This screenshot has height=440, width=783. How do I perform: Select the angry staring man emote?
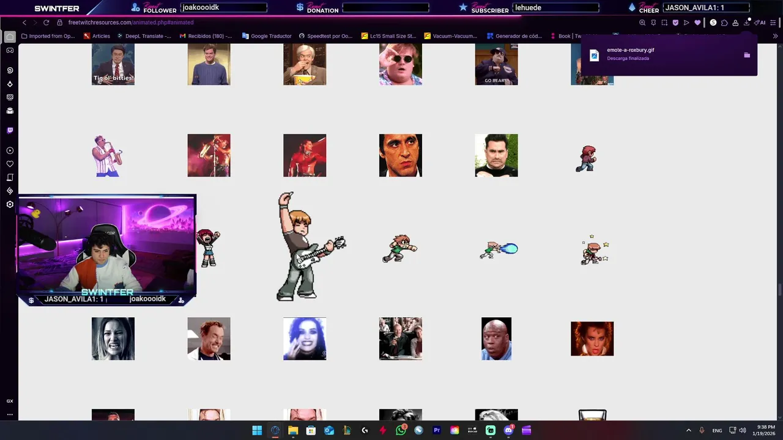pos(401,155)
